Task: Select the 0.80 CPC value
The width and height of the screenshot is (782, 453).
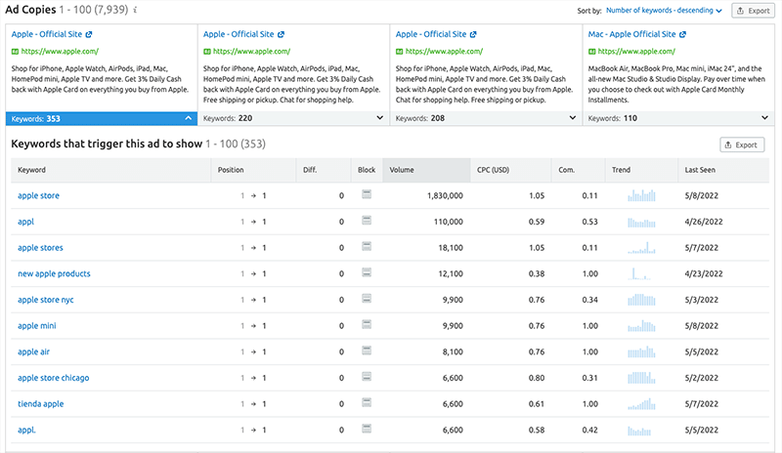Action: coord(536,378)
